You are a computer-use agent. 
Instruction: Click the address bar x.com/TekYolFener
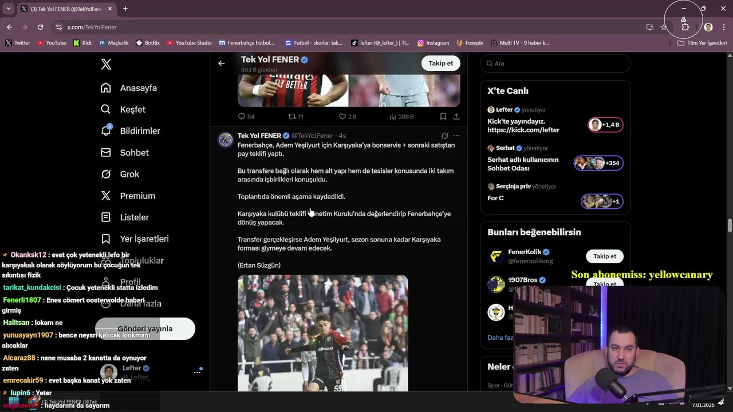pyautogui.click(x=92, y=27)
